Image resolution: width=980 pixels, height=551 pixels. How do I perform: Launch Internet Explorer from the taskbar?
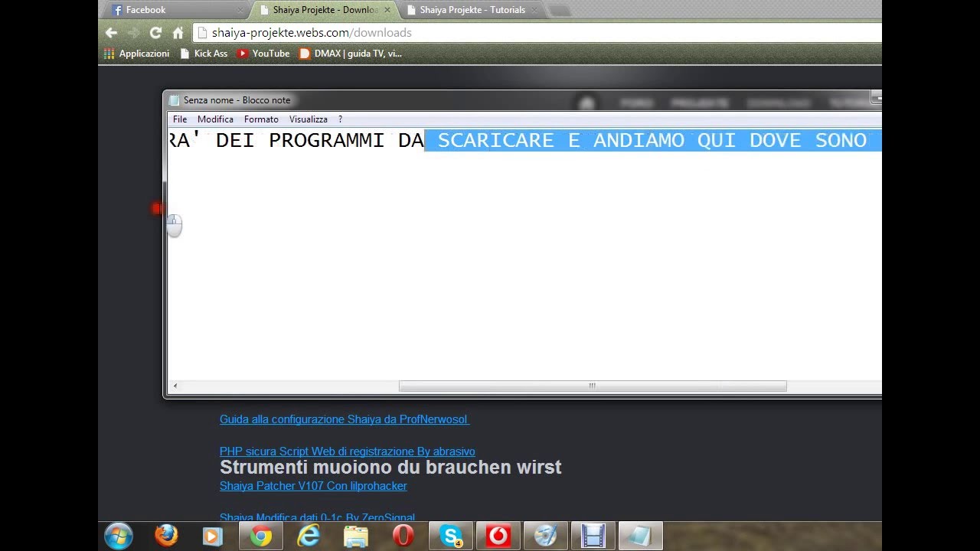[x=309, y=536]
